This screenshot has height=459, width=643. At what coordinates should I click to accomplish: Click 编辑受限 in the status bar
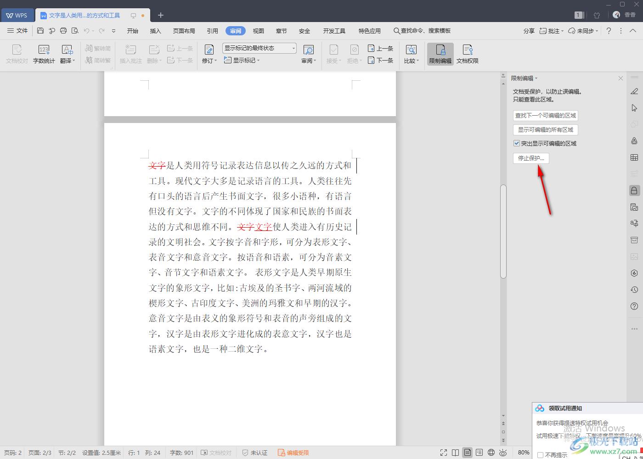point(293,453)
